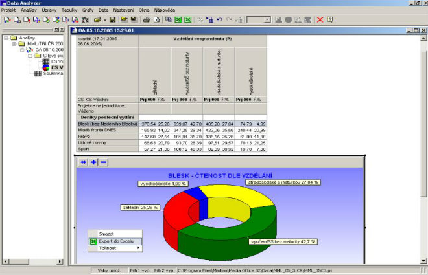The width and height of the screenshot is (428, 275).
Task: Click the greyed redo arrow icon
Action: 229,19
